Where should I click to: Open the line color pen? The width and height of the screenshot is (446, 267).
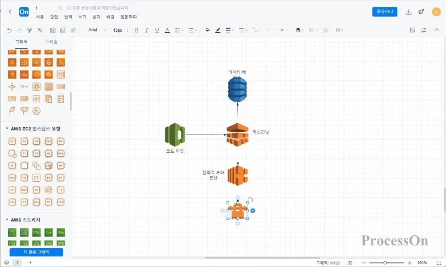tap(218, 30)
